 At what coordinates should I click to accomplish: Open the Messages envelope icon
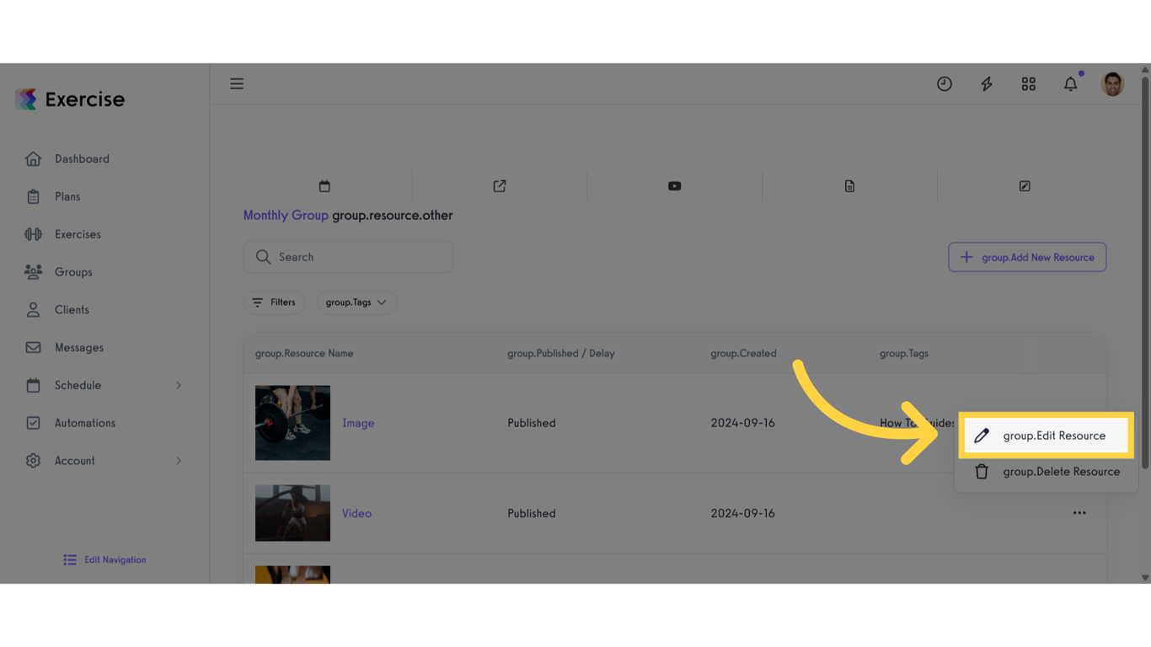tap(34, 347)
